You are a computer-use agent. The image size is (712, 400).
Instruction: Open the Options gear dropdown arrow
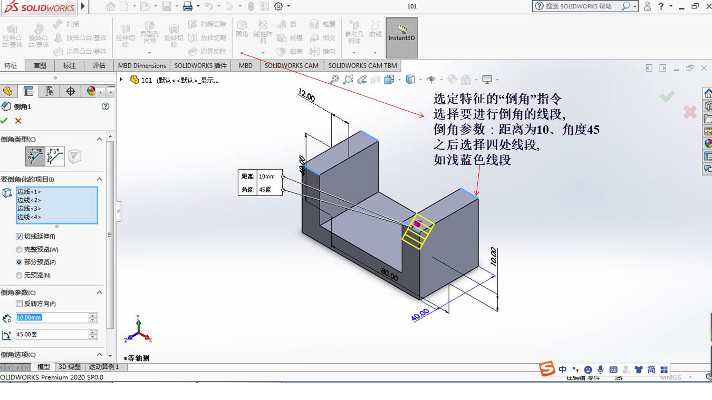click(x=289, y=6)
